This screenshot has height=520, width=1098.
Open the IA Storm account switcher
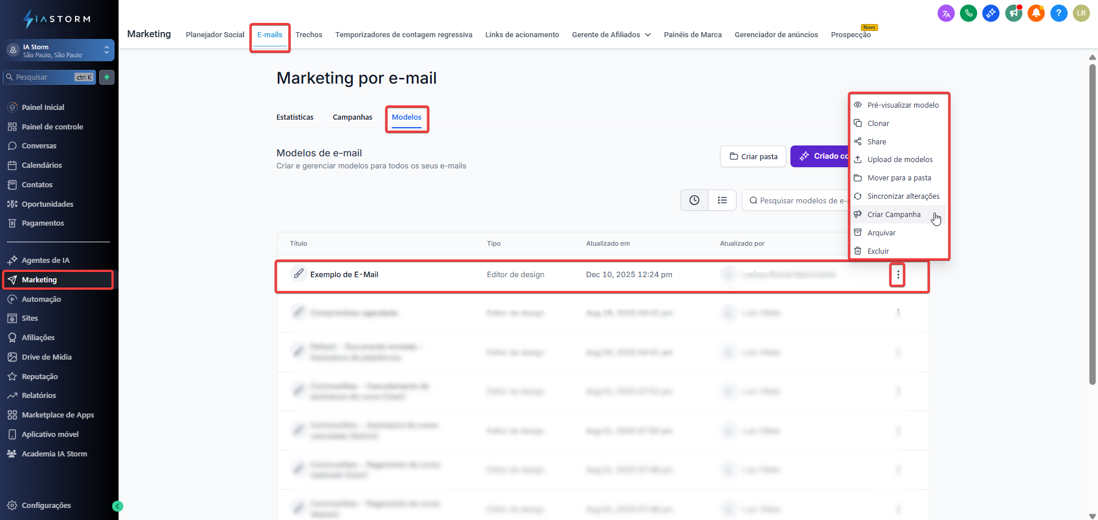click(x=59, y=51)
